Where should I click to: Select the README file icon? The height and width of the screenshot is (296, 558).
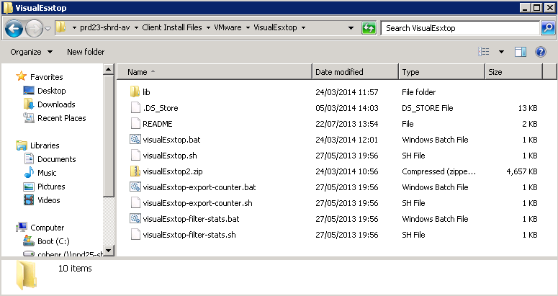(135, 123)
